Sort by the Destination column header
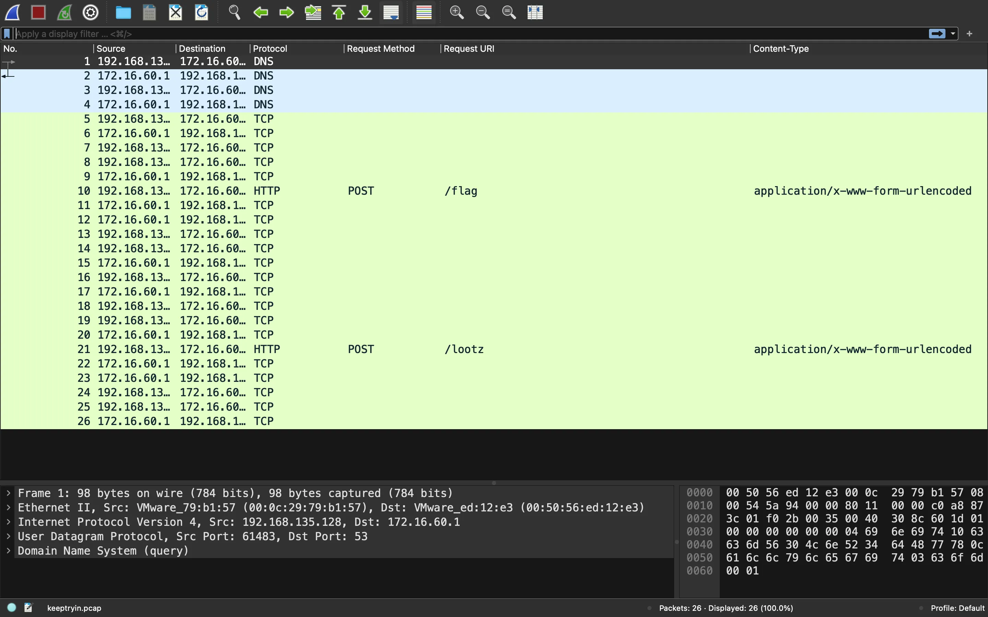 213,49
